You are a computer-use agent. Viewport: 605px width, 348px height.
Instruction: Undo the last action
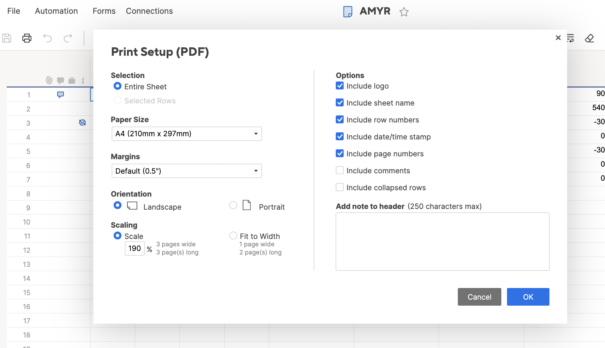pyautogui.click(x=47, y=38)
